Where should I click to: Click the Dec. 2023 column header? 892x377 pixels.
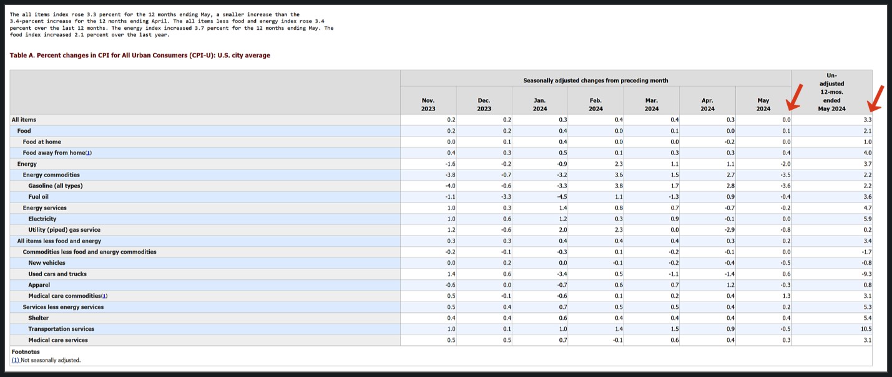484,104
